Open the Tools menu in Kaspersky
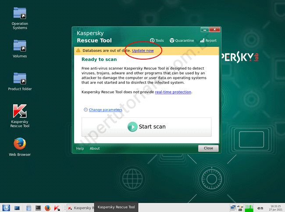Image resolution: width=285 pixels, height=212 pixels. pos(157,40)
